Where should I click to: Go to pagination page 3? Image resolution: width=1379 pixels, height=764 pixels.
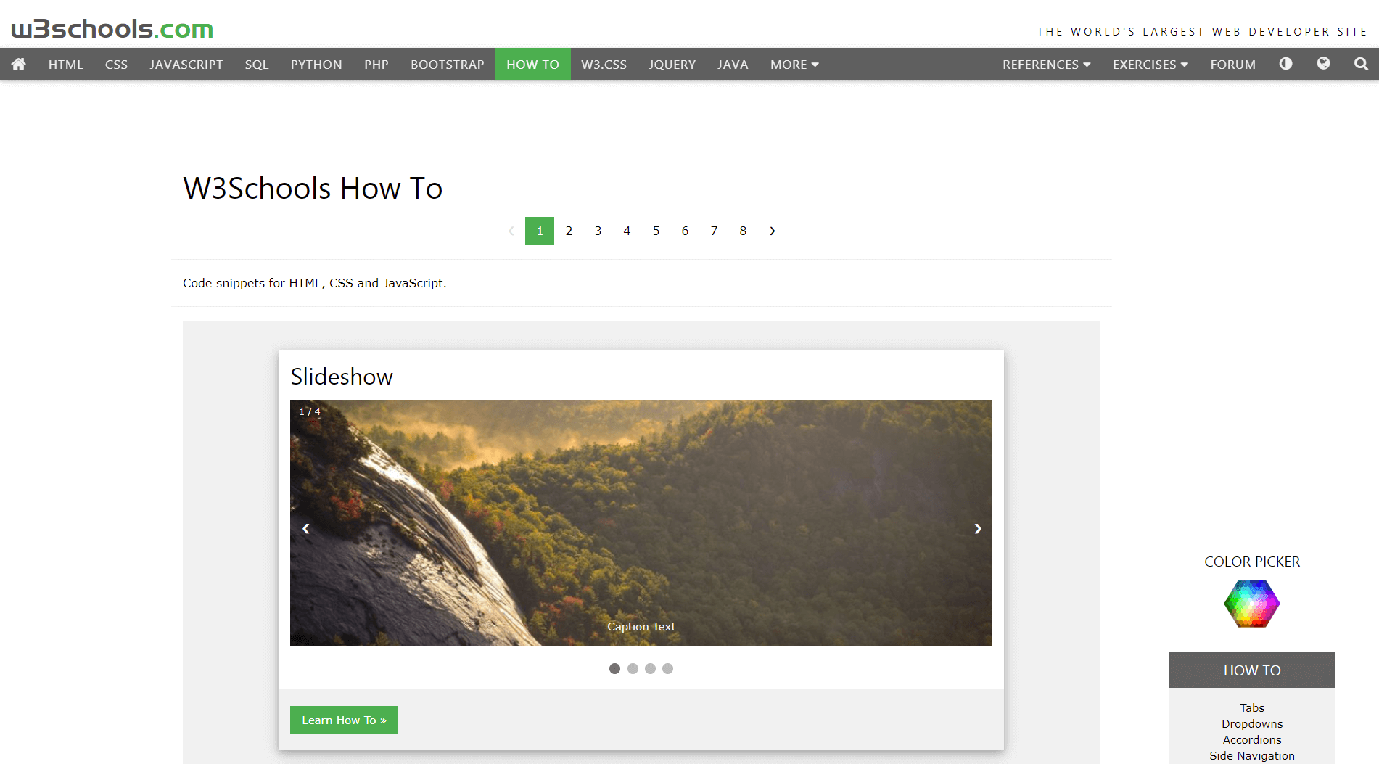[x=598, y=231]
